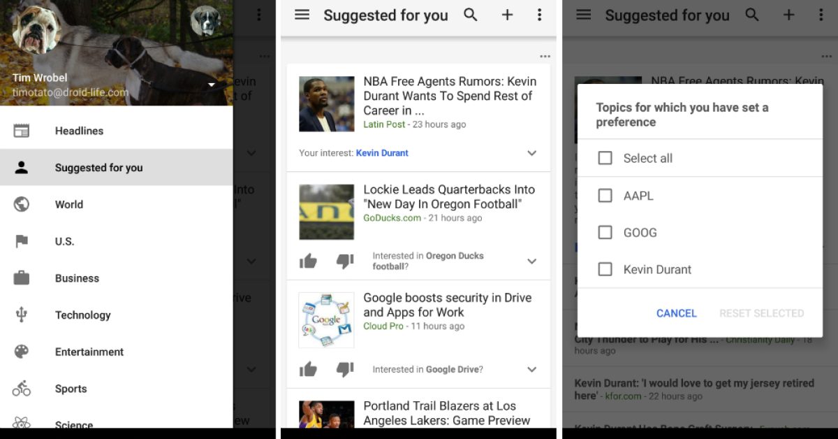This screenshot has width=838, height=439.
Task: Tap hamburger menu in right dimmed screen
Action: point(583,15)
